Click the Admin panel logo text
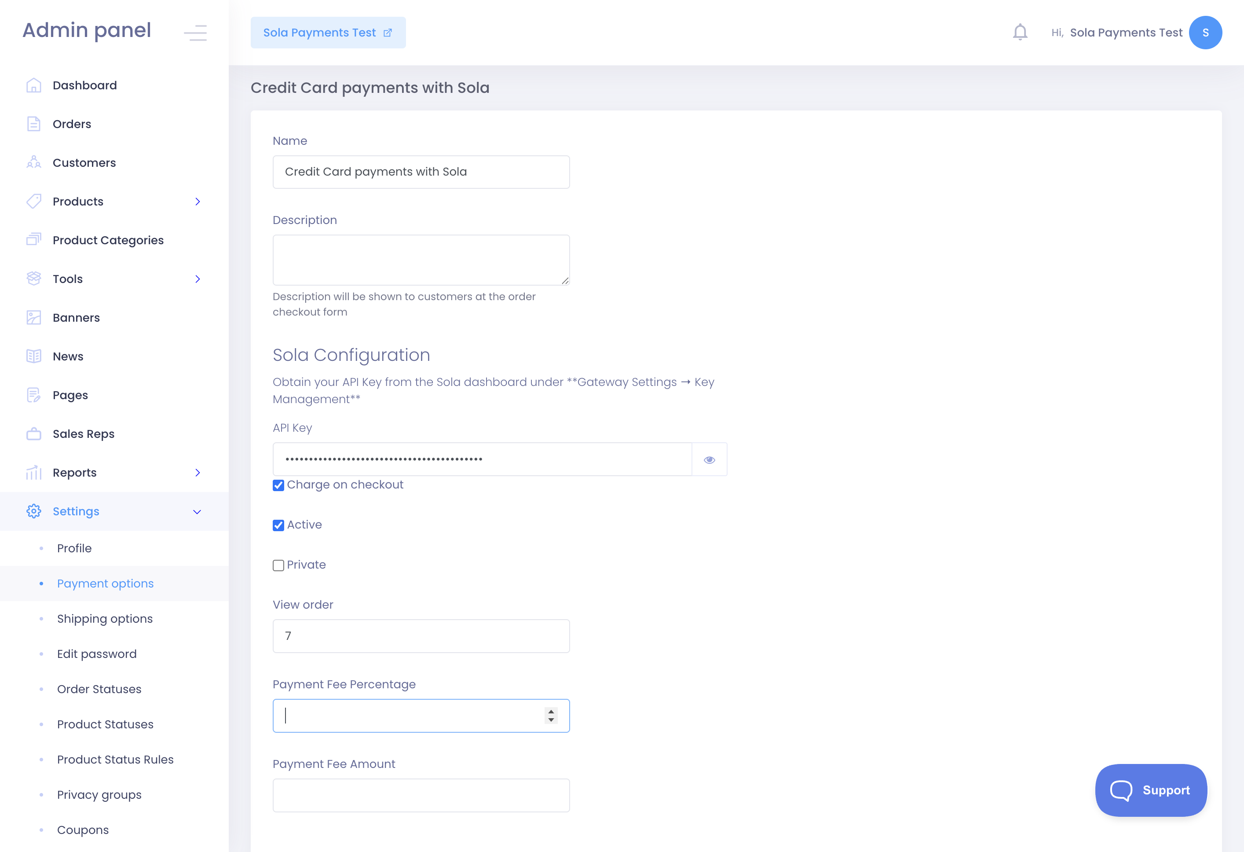Viewport: 1244px width, 852px height. click(87, 30)
